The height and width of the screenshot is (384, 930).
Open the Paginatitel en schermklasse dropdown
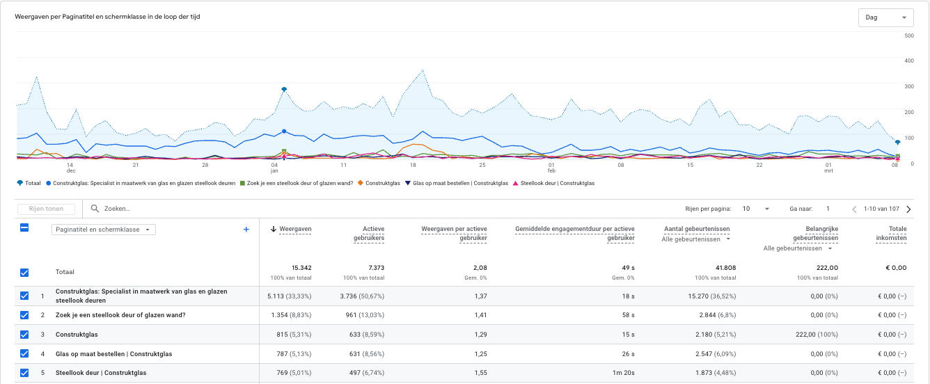[104, 230]
